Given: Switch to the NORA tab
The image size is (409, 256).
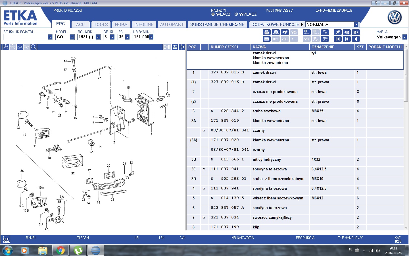Looking at the screenshot, I should pos(121,24).
